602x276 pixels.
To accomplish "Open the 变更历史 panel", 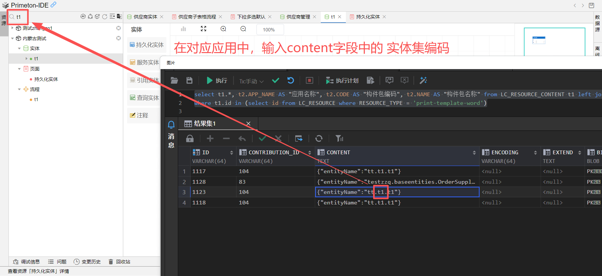I will click(87, 262).
